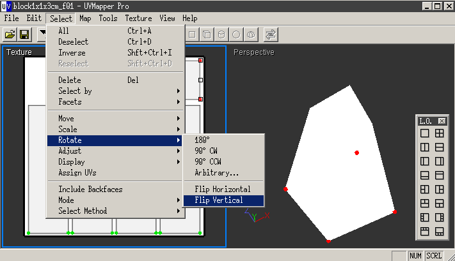Screen dimensions: 455x261
Task: Choose layout with three small left panes
Action: pyautogui.click(x=424, y=218)
